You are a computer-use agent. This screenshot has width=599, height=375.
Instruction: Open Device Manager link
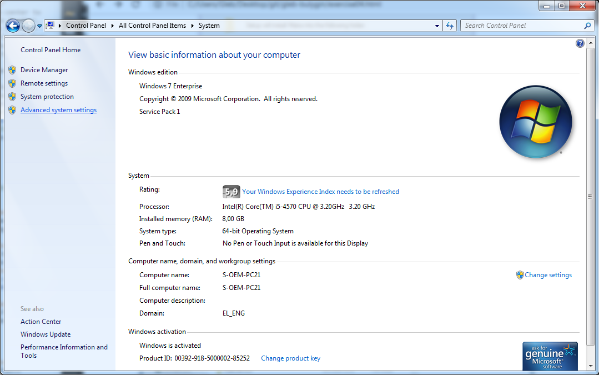[44, 70]
